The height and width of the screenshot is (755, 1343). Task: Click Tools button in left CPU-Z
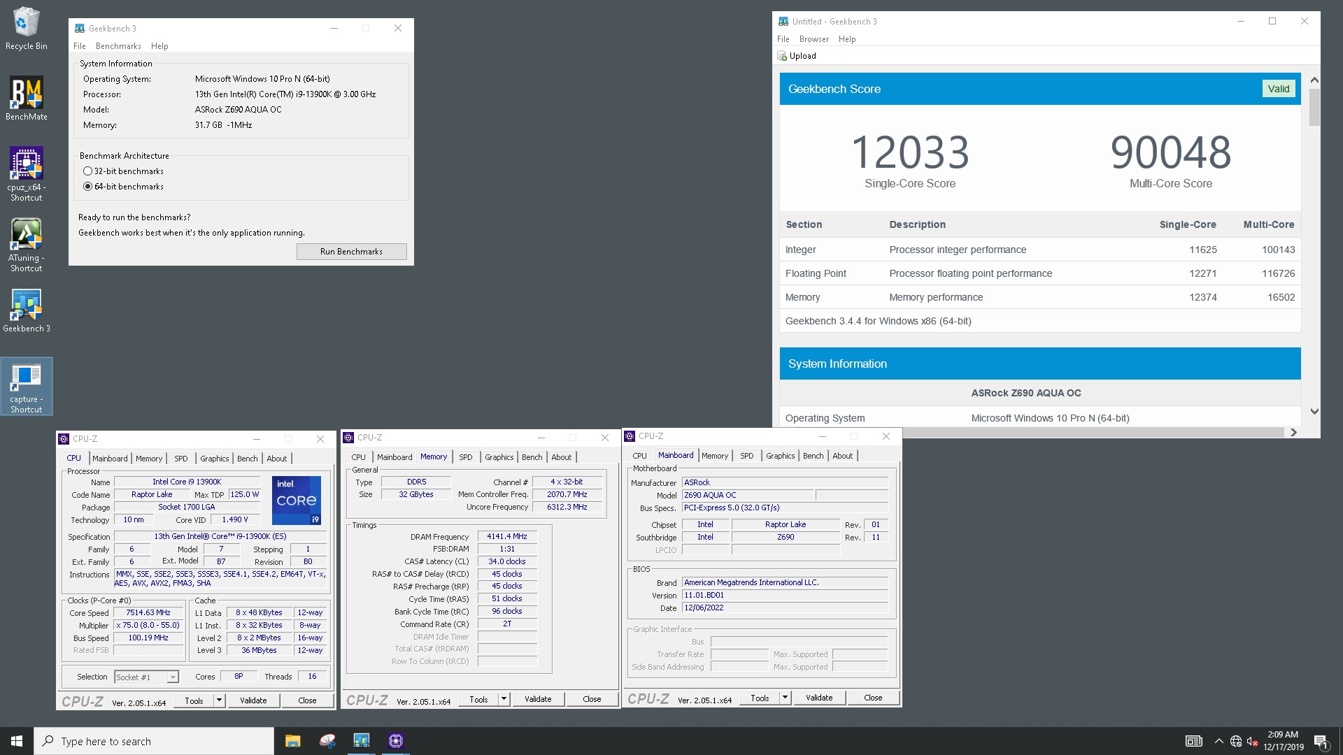pyautogui.click(x=194, y=700)
